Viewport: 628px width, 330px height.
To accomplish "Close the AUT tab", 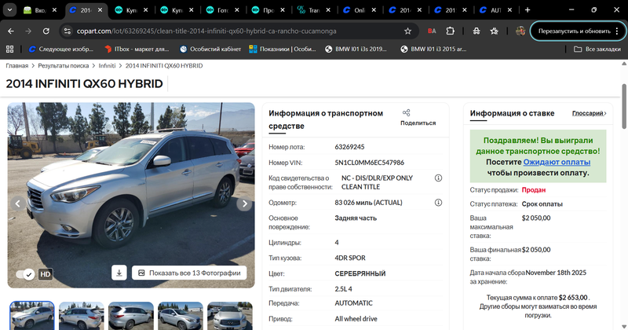I will pos(509,10).
